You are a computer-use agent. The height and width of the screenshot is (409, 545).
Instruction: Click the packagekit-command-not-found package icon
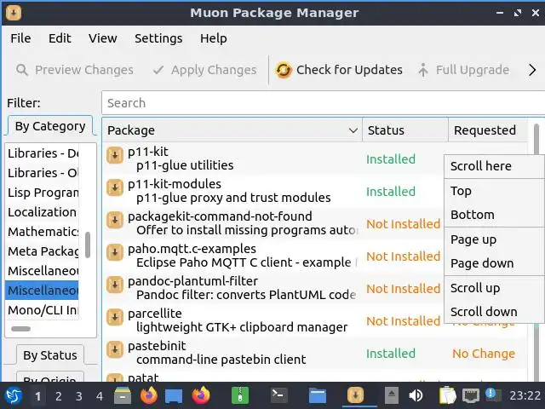(x=115, y=220)
